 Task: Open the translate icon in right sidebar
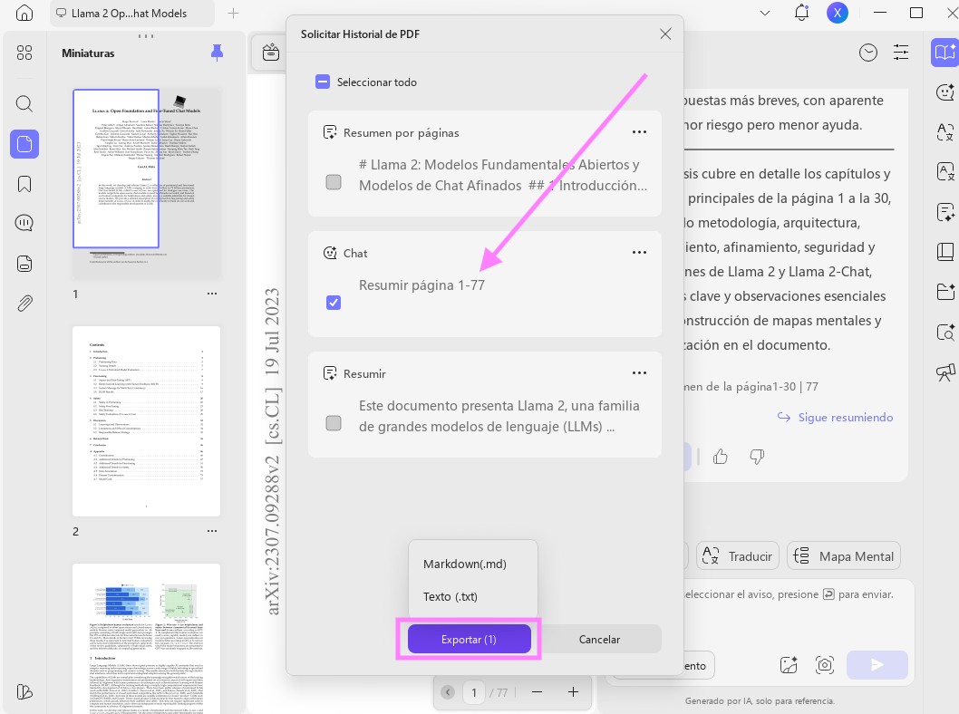(945, 131)
